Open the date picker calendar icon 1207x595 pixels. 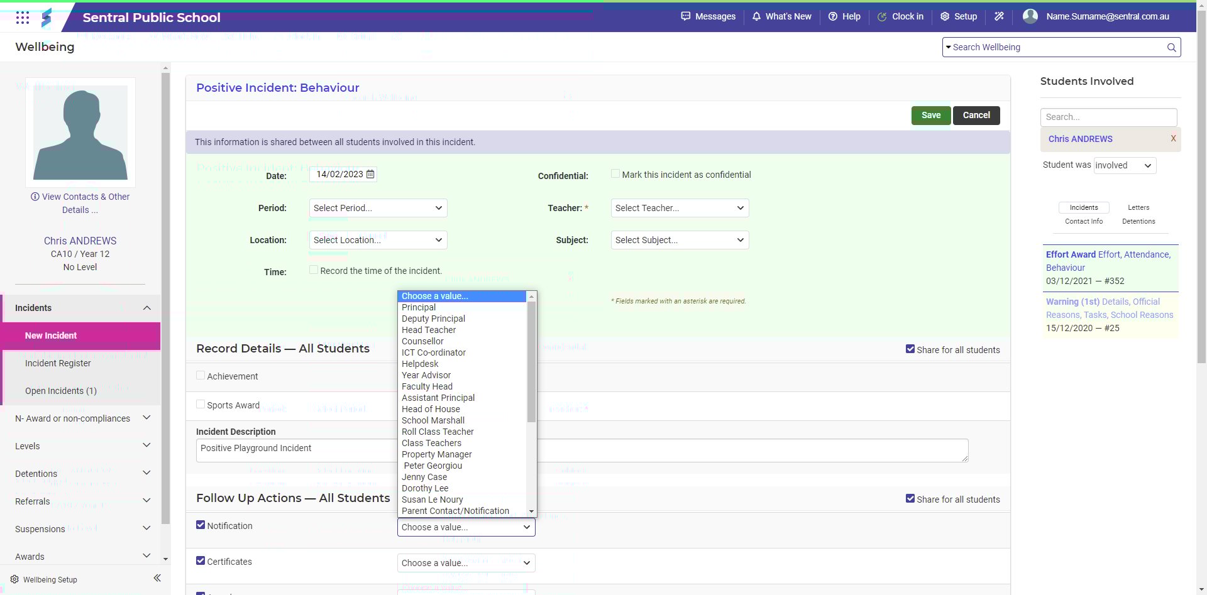tap(370, 174)
